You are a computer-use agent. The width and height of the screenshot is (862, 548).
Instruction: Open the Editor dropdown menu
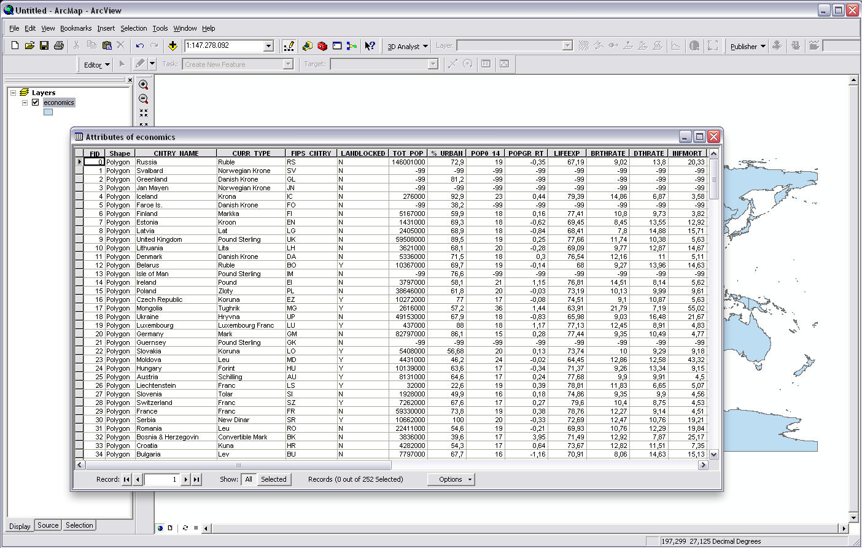[x=96, y=64]
